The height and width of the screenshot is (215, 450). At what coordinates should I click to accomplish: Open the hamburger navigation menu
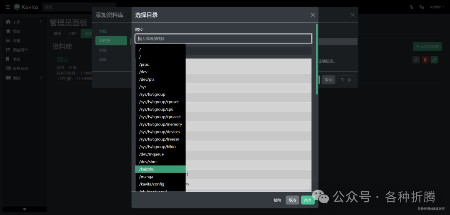point(8,7)
